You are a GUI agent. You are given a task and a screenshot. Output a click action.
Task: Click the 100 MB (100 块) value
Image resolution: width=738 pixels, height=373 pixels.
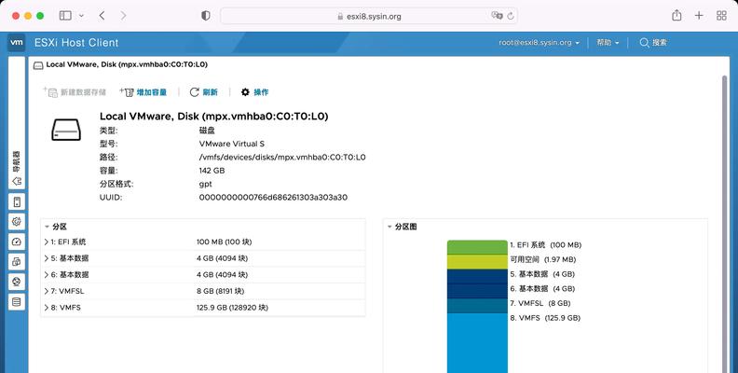click(x=224, y=242)
